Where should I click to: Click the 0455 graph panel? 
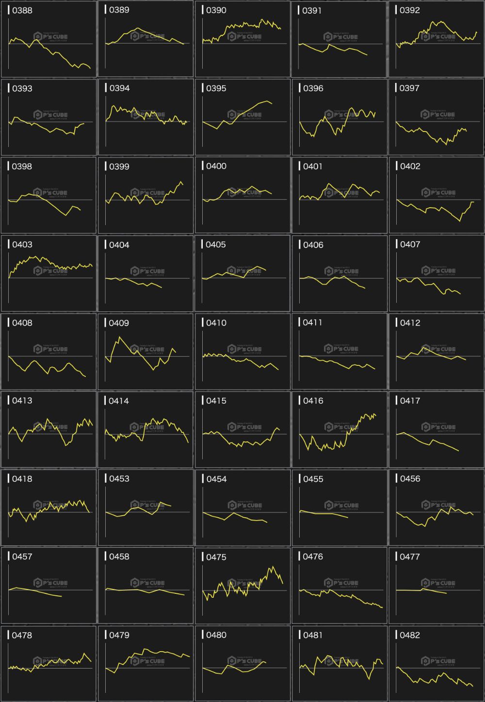point(339,507)
